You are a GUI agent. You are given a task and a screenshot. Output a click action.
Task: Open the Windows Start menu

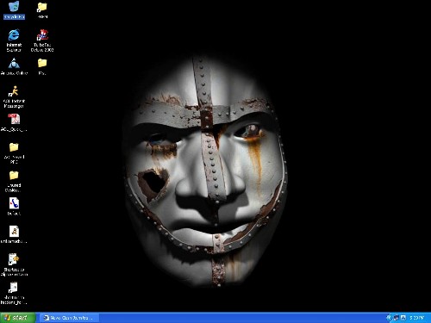point(18,318)
